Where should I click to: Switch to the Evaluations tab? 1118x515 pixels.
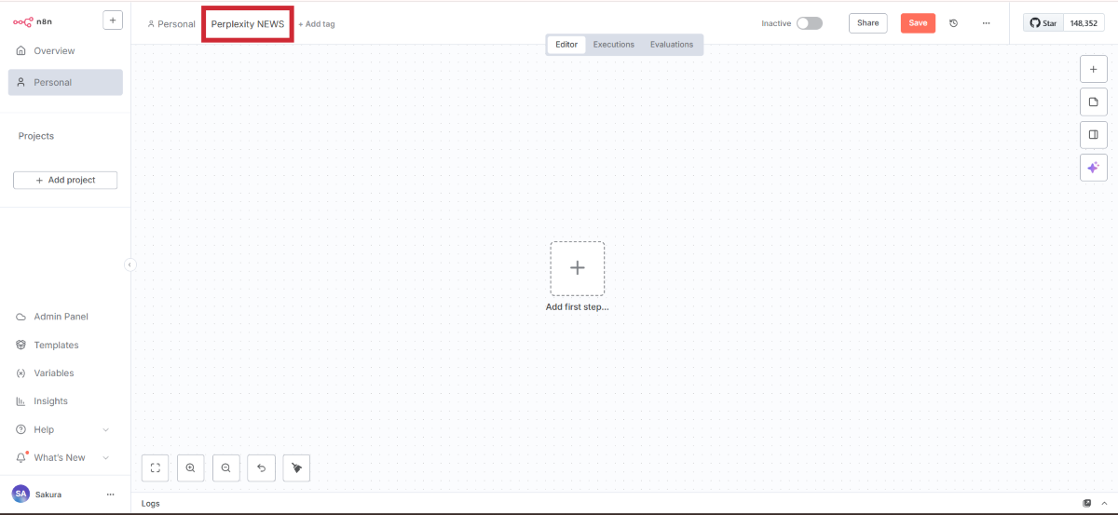tap(671, 45)
